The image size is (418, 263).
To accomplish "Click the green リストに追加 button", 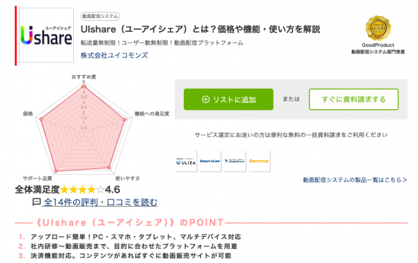I will [229, 99].
